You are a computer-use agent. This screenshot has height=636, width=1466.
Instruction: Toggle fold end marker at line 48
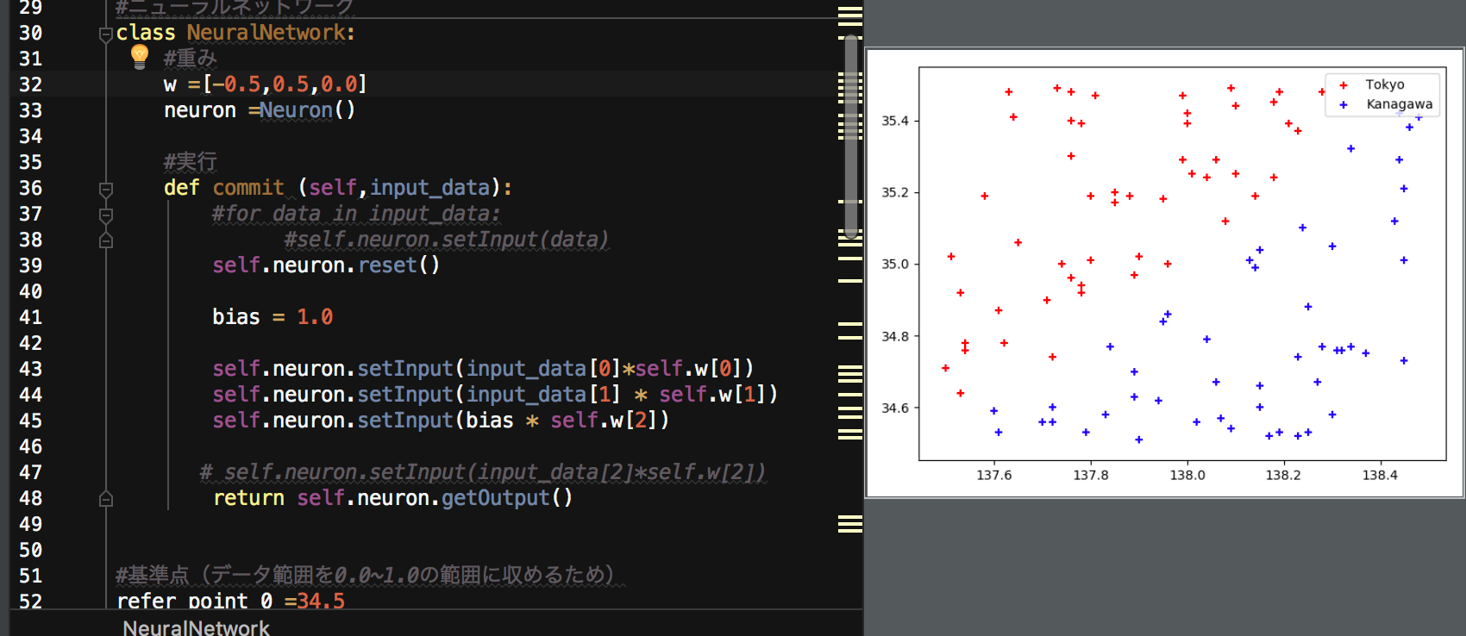pos(106,498)
